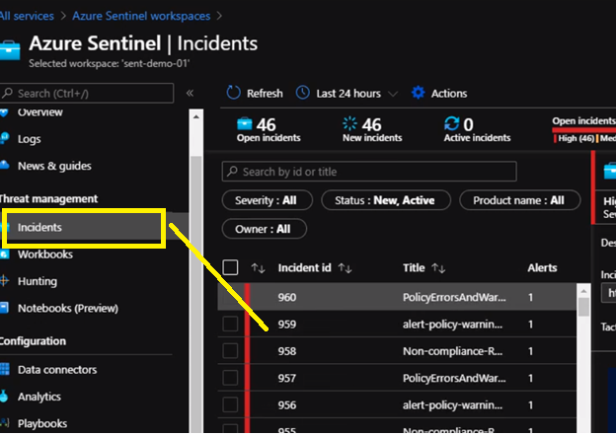Screen dimensions: 616x436
Task: Click the Refresh button
Action: (255, 94)
